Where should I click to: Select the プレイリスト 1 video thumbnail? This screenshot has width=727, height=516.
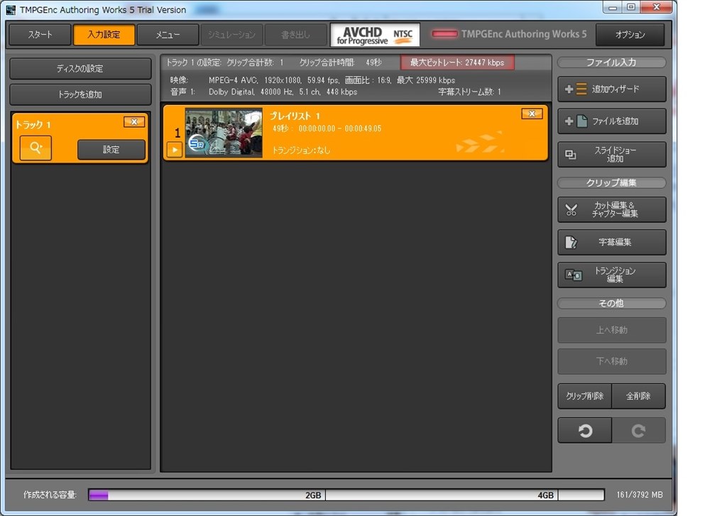(x=224, y=133)
